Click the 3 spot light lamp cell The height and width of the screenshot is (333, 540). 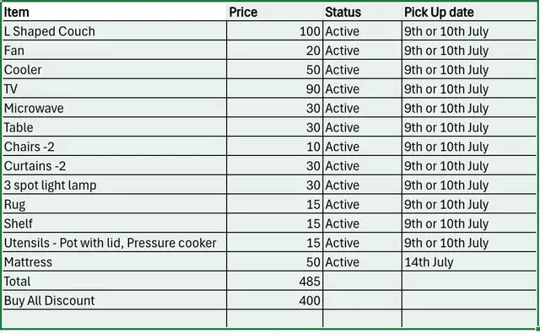(x=115, y=185)
